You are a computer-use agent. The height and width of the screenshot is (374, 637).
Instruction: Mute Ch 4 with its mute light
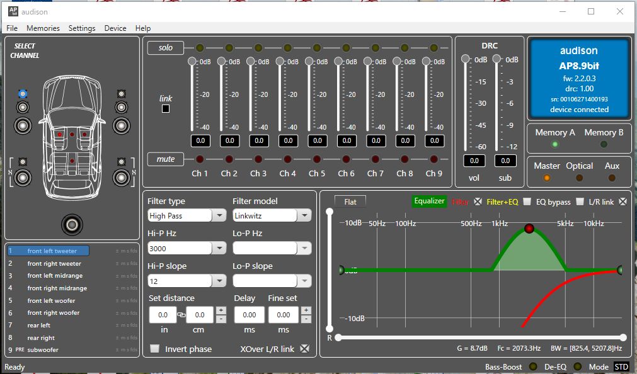(287, 159)
